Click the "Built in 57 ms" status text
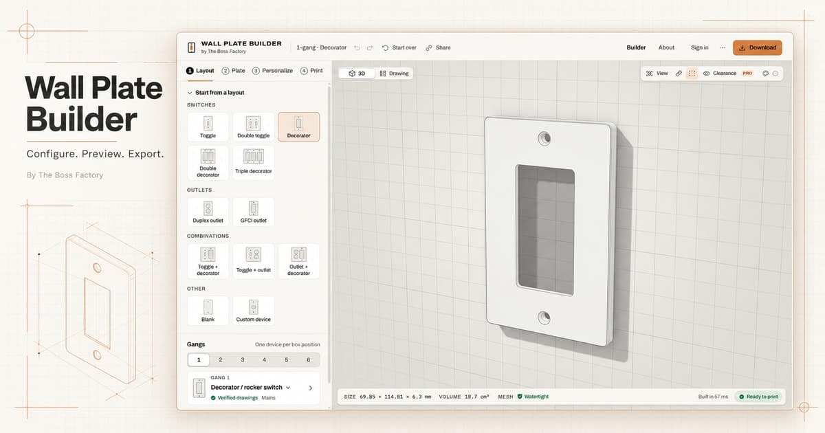The height and width of the screenshot is (433, 825). [712, 397]
